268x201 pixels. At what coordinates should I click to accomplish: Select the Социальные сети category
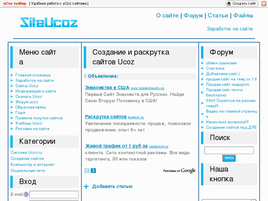click(x=28, y=170)
